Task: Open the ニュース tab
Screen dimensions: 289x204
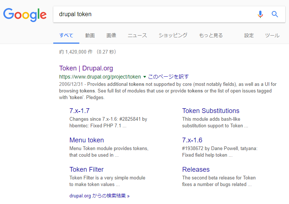Action: pyautogui.click(x=137, y=35)
